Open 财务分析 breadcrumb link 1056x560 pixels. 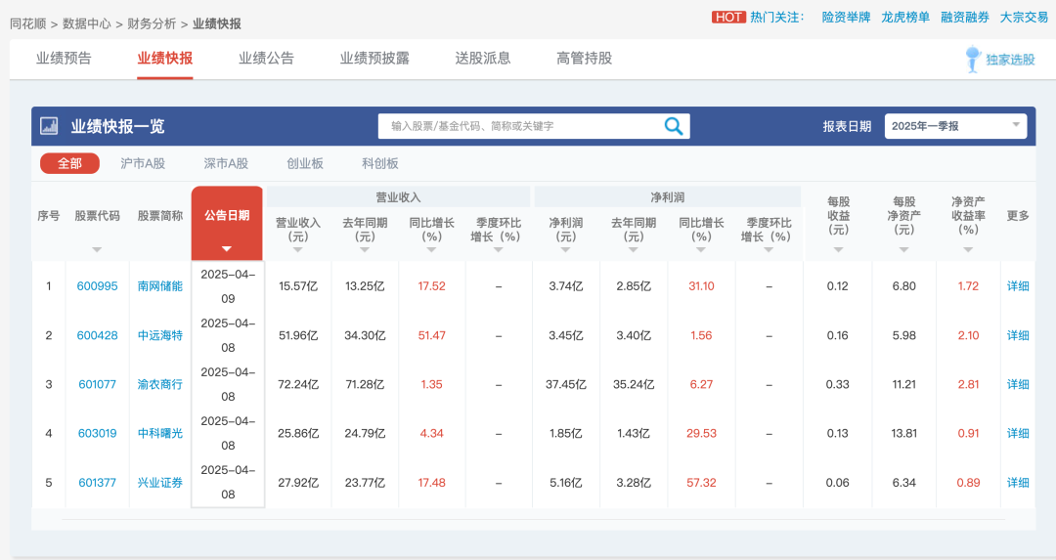(x=152, y=23)
